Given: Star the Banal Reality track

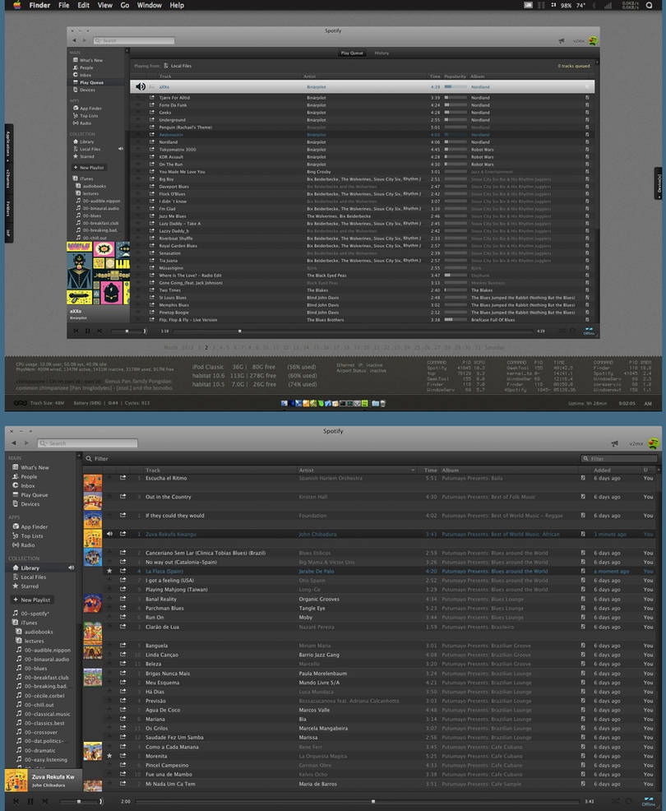Looking at the screenshot, I should pyautogui.click(x=109, y=599).
